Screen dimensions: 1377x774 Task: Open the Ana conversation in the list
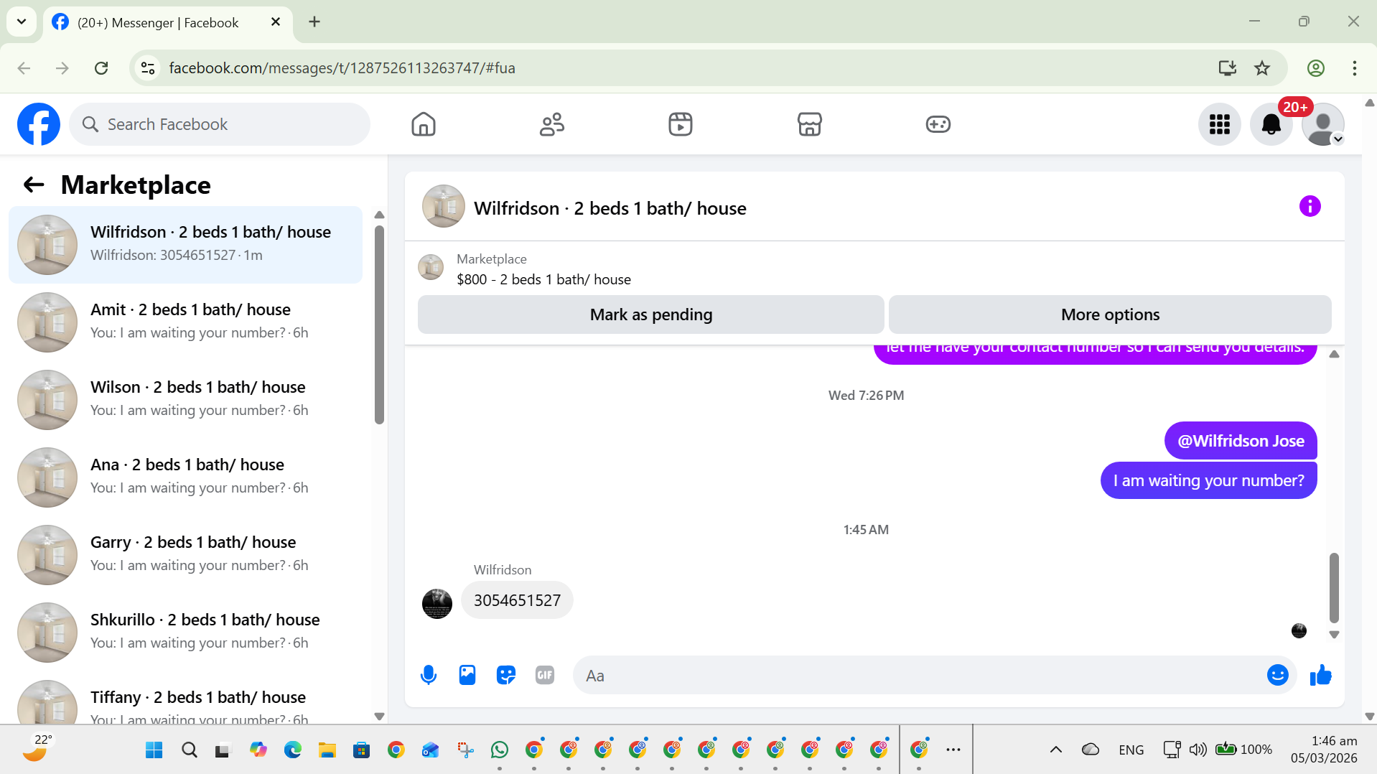click(185, 477)
